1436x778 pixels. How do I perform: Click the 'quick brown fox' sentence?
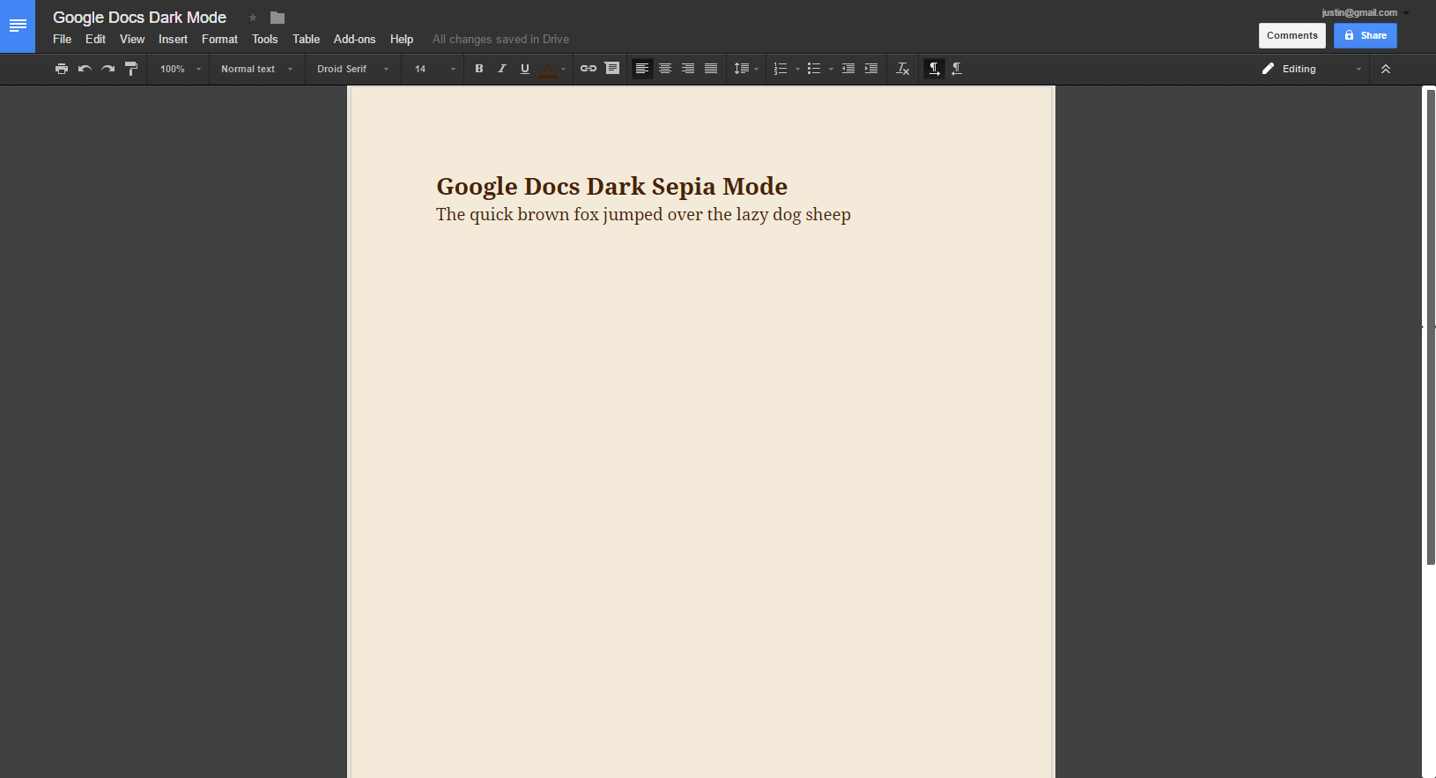pos(643,215)
